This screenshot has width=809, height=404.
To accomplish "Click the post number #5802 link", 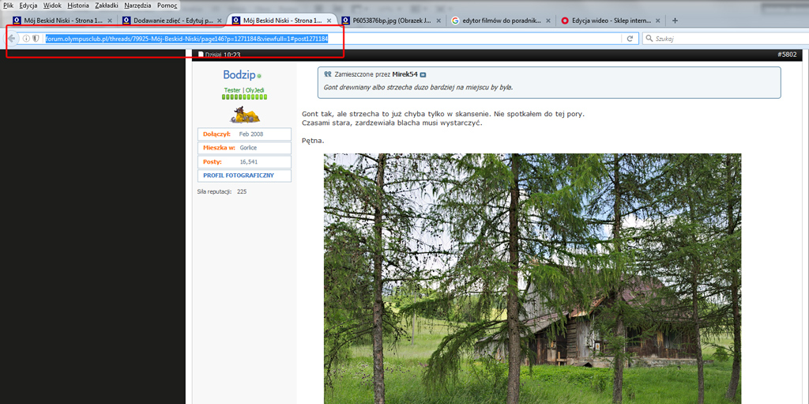I will (x=787, y=55).
